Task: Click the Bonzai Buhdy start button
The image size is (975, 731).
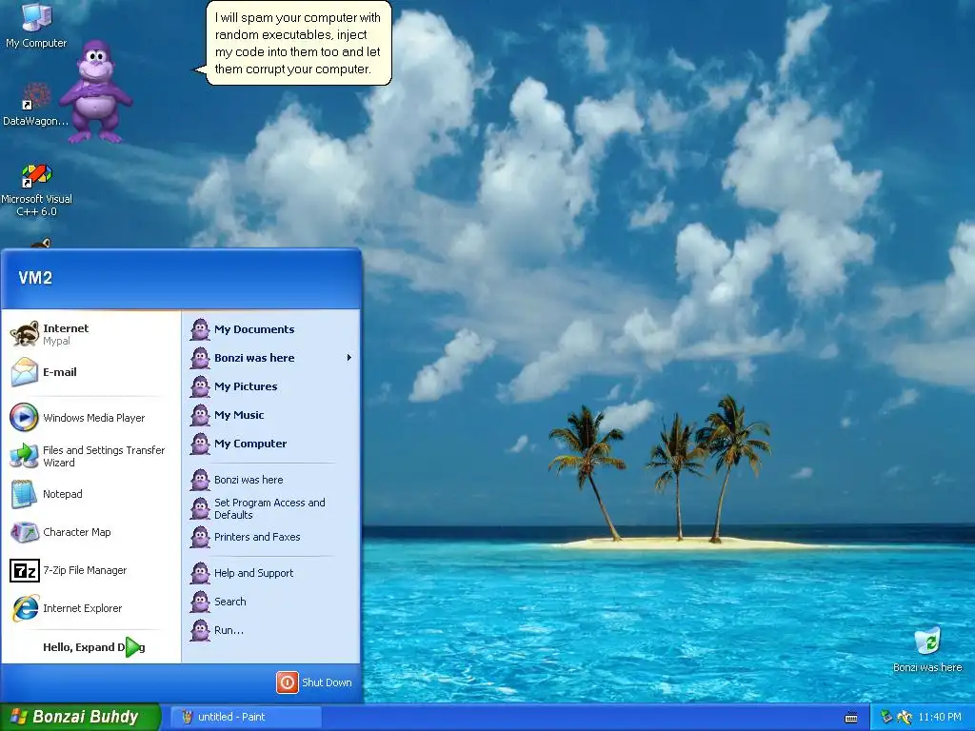Action: pyautogui.click(x=80, y=717)
